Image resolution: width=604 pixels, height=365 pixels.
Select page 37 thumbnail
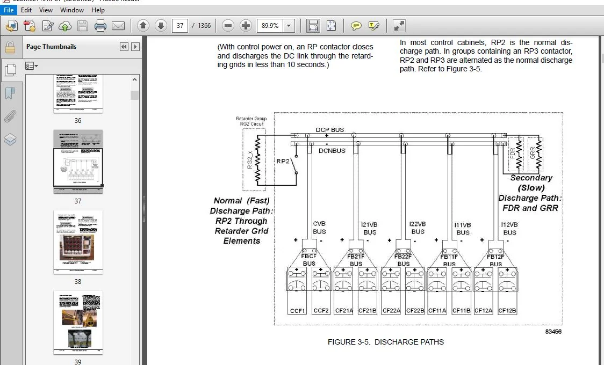78,162
